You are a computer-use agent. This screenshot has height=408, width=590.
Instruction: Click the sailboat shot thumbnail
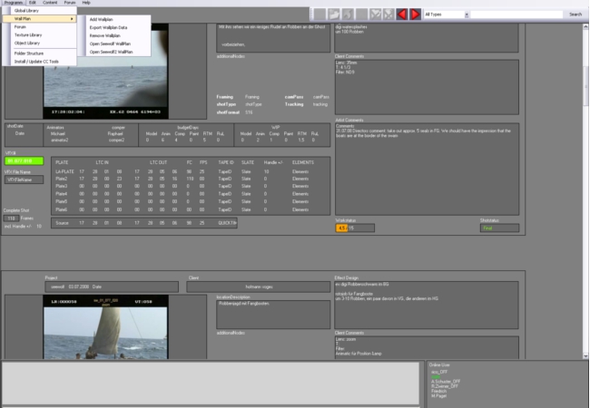[x=105, y=326]
